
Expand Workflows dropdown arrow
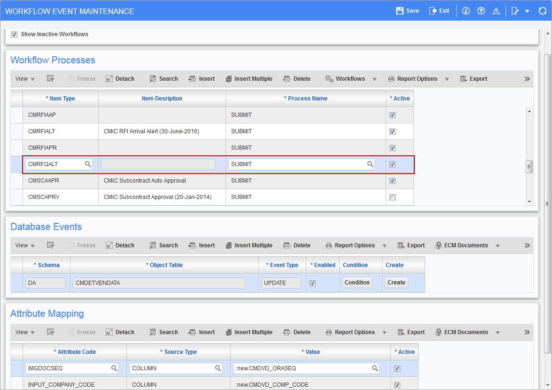(x=374, y=79)
